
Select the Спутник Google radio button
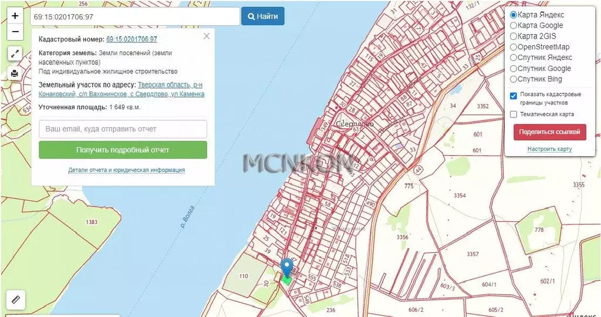click(x=514, y=69)
